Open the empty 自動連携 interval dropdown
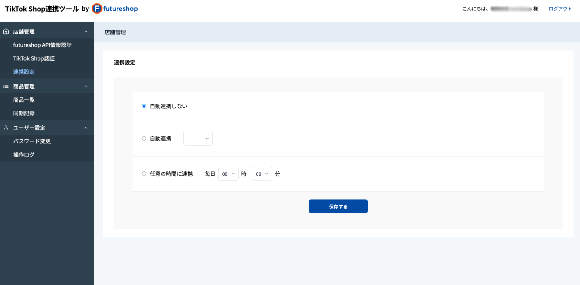The width and height of the screenshot is (580, 285). (198, 139)
